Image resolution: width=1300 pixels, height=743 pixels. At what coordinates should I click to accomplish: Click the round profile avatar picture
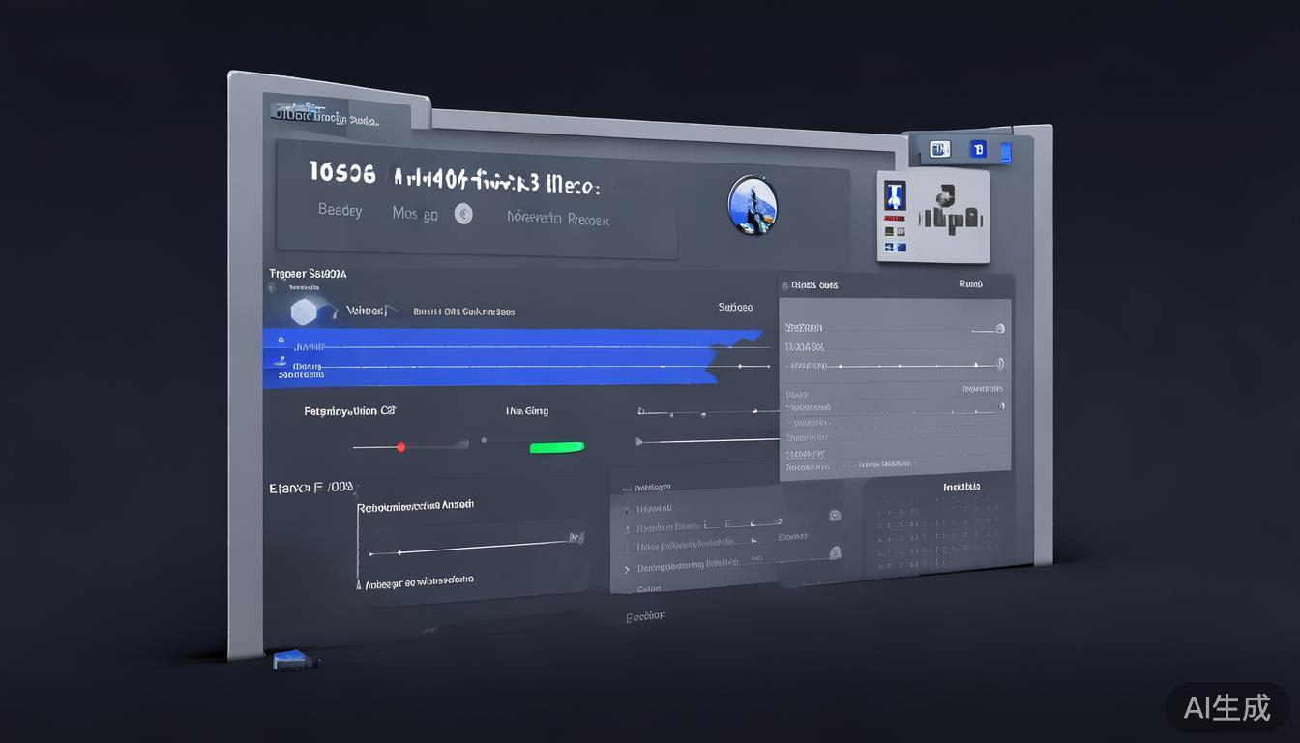click(x=752, y=205)
